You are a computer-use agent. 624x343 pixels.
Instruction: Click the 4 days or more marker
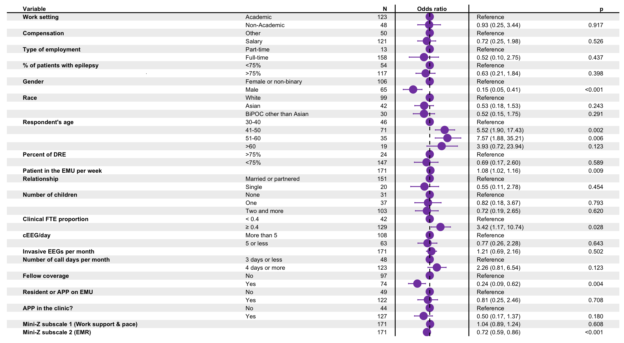[x=437, y=268]
